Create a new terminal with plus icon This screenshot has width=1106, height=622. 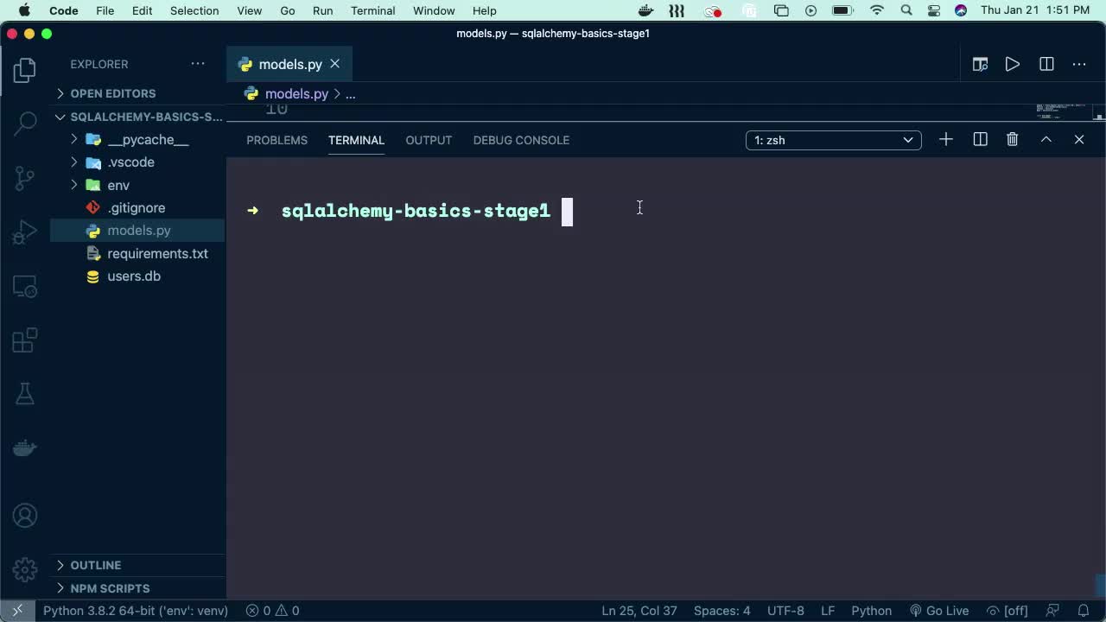[x=946, y=140]
